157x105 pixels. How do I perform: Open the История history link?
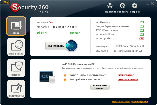(75, 33)
